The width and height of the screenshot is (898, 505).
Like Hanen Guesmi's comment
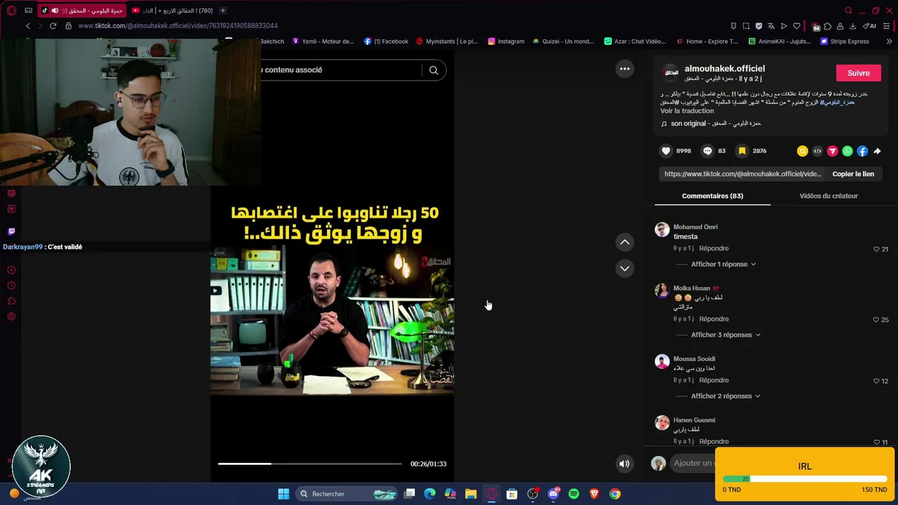[x=876, y=442]
